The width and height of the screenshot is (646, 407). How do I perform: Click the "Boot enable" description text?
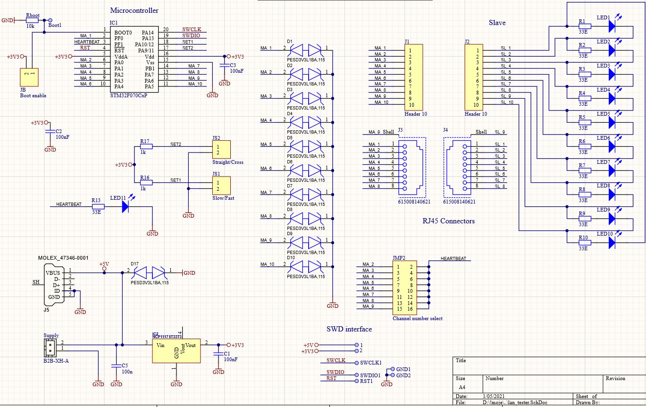(33, 95)
